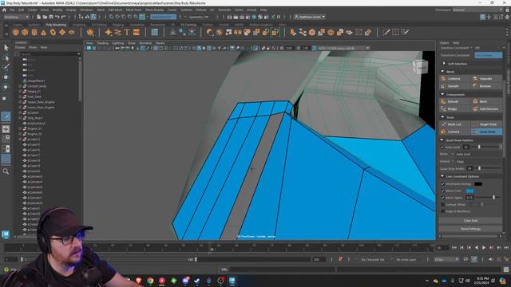Screen dimensions: 511x287
Task: Click the Reset Settings button
Action: click(x=470, y=229)
